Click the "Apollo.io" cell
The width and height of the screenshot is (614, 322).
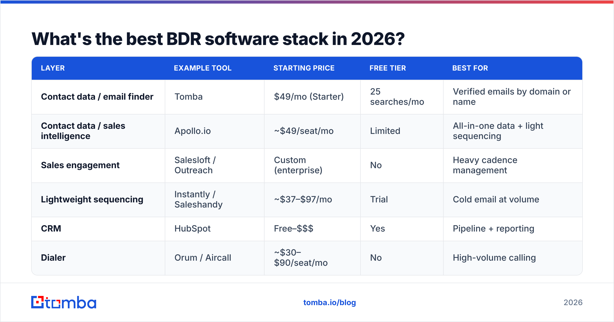(x=215, y=131)
